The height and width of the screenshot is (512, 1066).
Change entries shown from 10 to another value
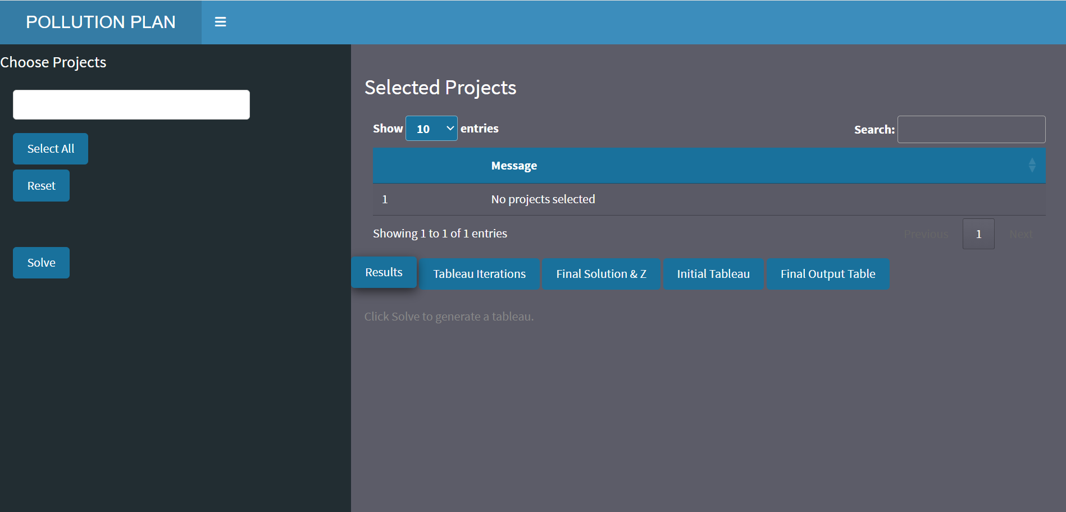(x=431, y=128)
